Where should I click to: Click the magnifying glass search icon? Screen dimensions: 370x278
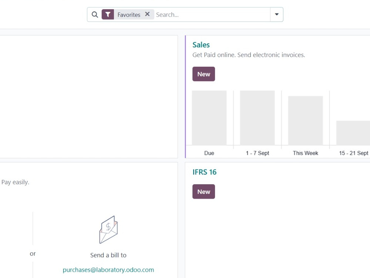[95, 15]
